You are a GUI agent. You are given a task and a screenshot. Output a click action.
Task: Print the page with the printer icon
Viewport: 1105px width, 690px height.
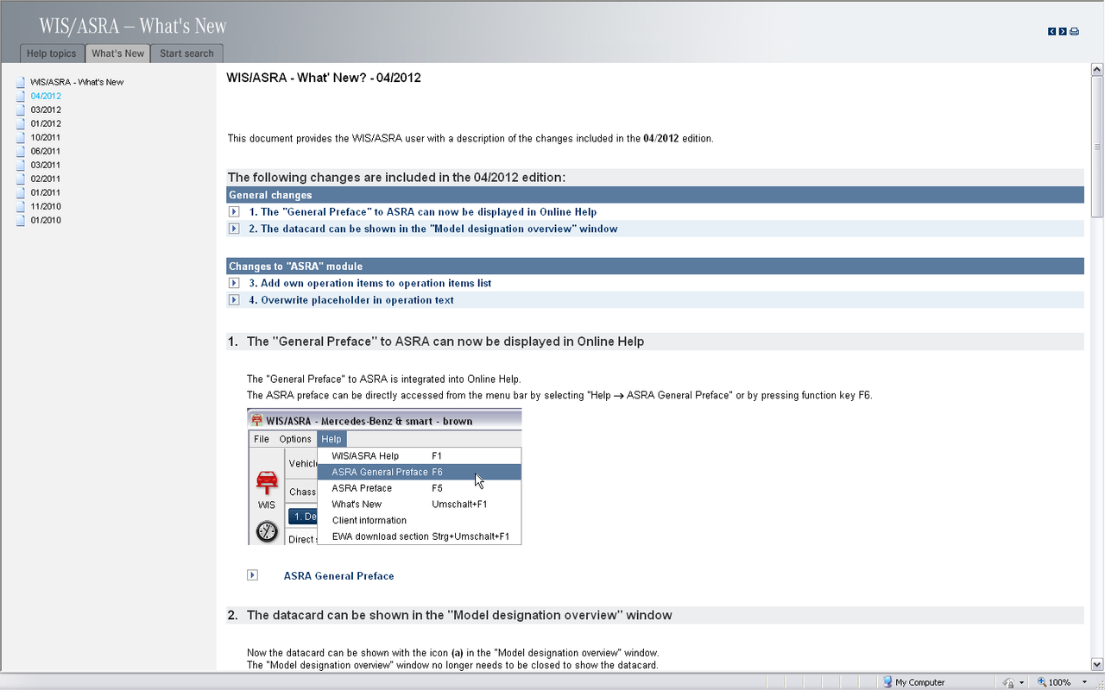click(1074, 31)
